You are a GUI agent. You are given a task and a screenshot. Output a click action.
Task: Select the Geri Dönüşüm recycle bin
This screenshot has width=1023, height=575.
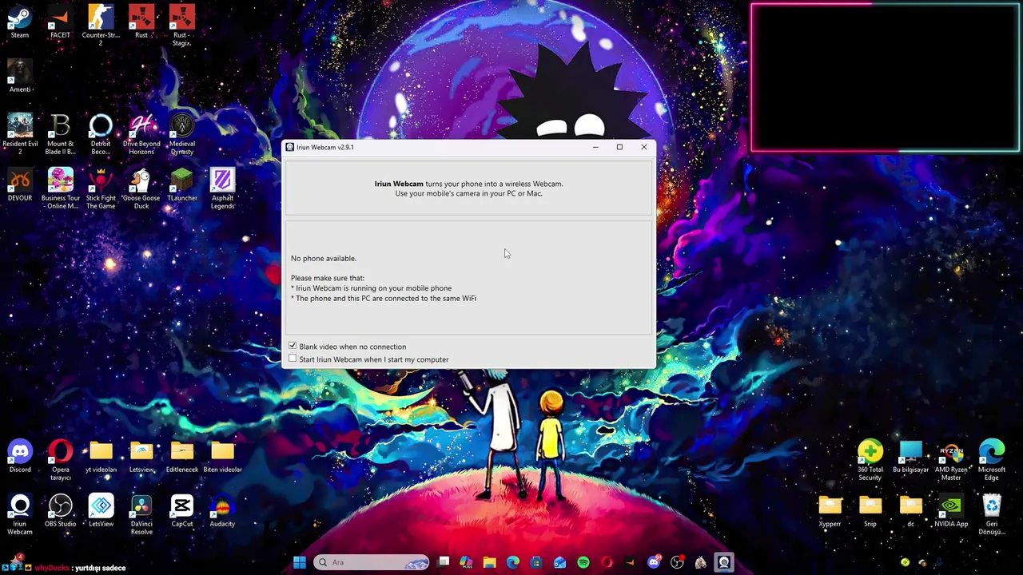(x=992, y=514)
